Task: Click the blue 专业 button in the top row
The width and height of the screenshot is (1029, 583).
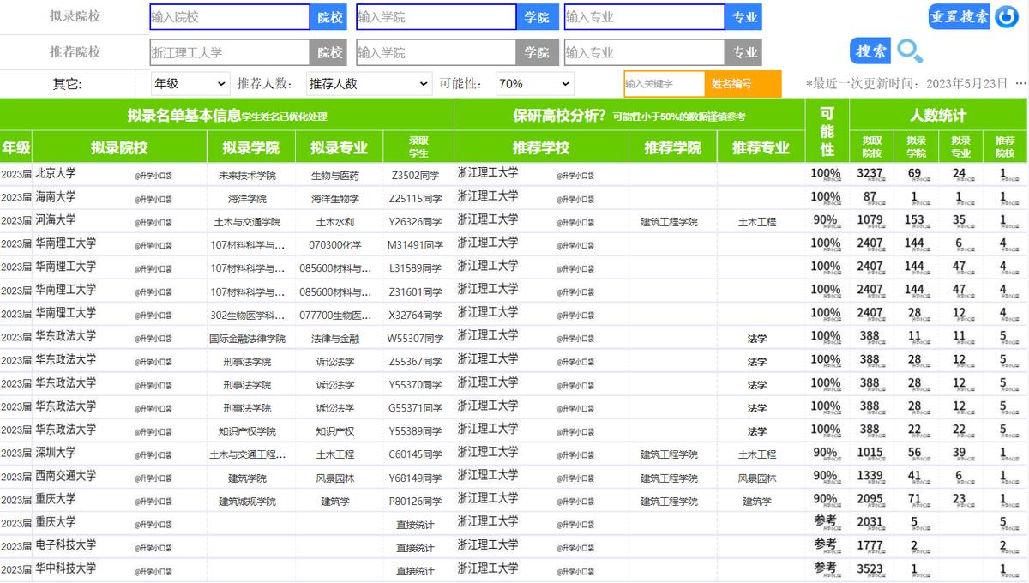Action: (743, 16)
